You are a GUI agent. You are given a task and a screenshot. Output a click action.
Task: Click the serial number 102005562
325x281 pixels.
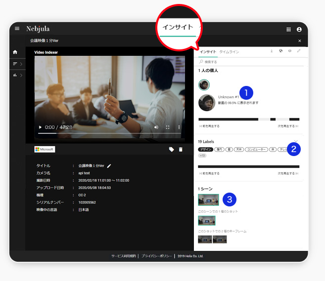(x=87, y=202)
